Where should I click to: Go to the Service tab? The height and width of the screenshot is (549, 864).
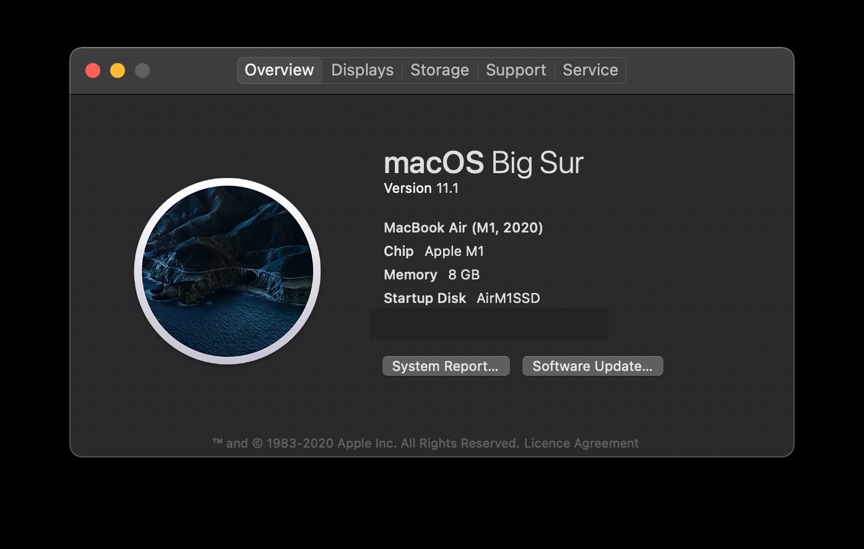(x=590, y=70)
